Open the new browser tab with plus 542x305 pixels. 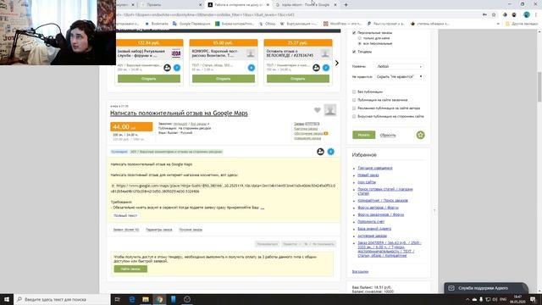pyautogui.click(x=346, y=5)
